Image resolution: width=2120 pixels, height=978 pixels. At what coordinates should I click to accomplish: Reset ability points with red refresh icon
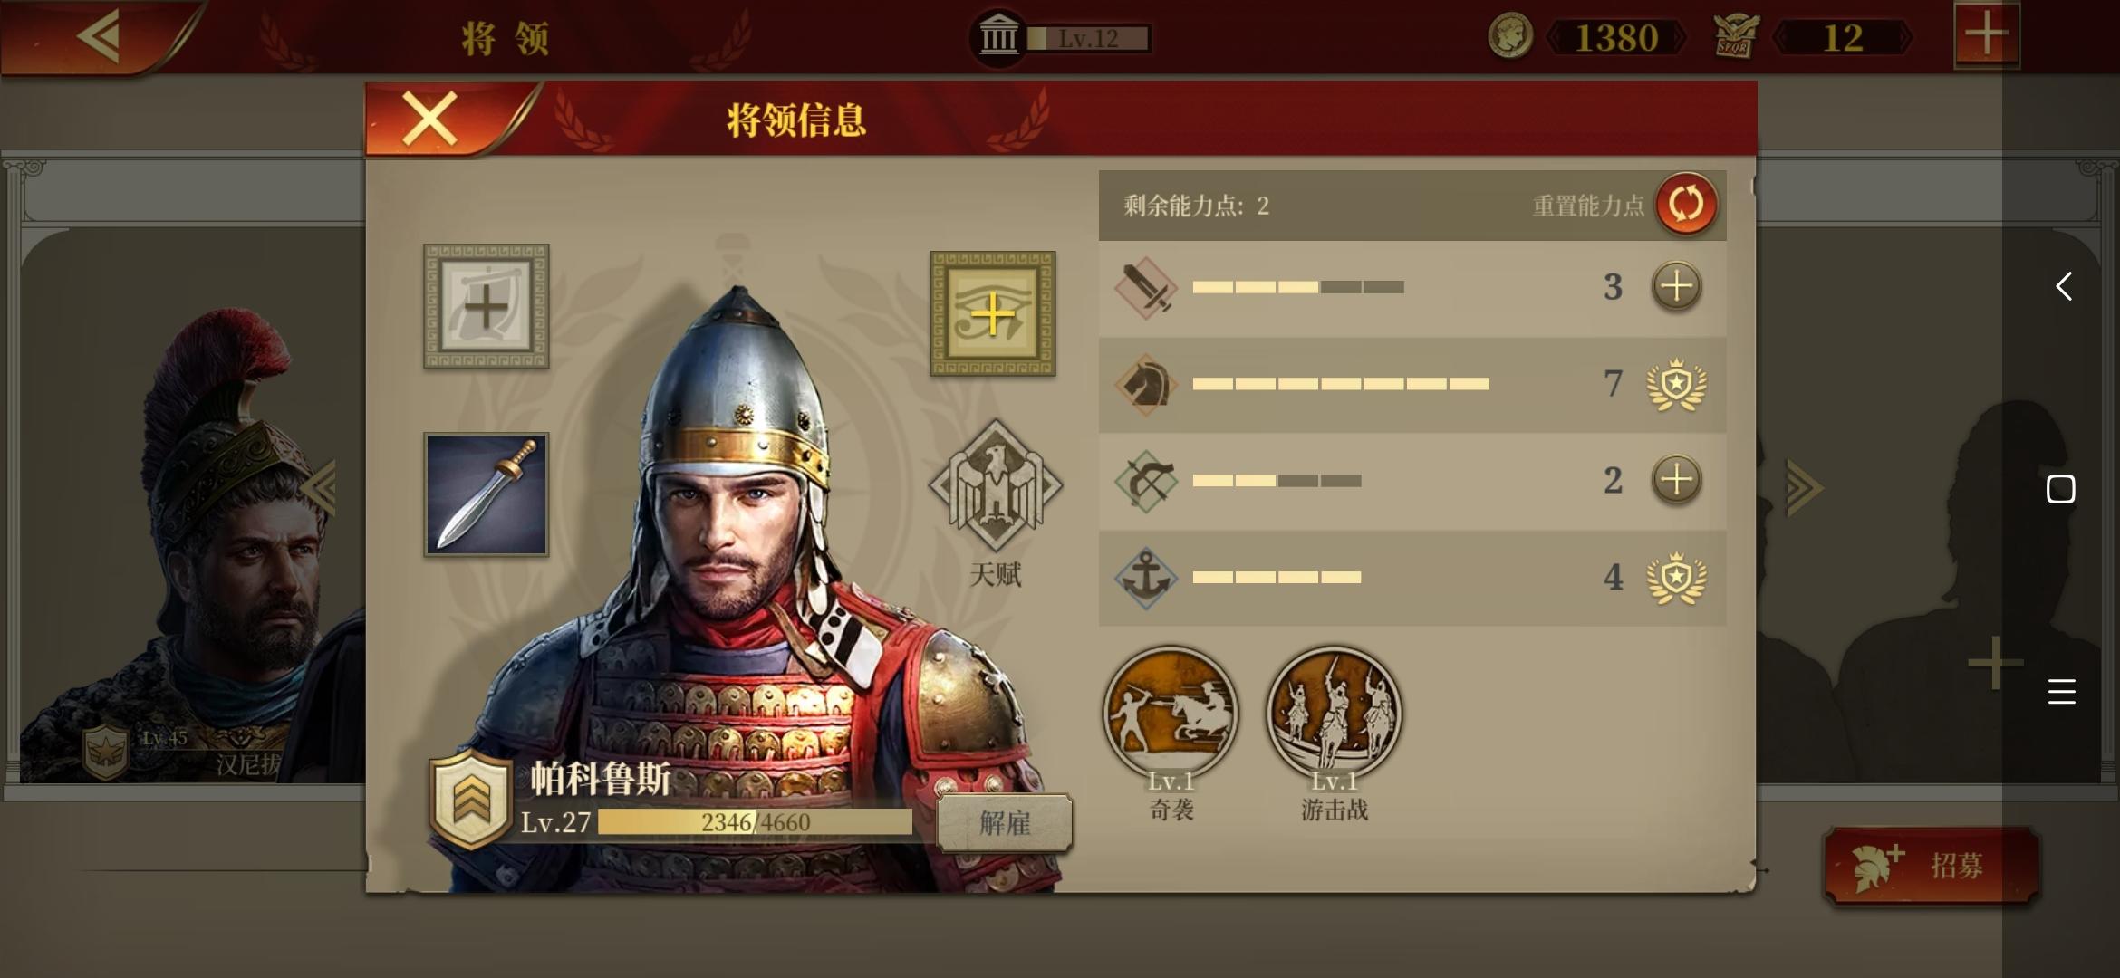[1686, 205]
